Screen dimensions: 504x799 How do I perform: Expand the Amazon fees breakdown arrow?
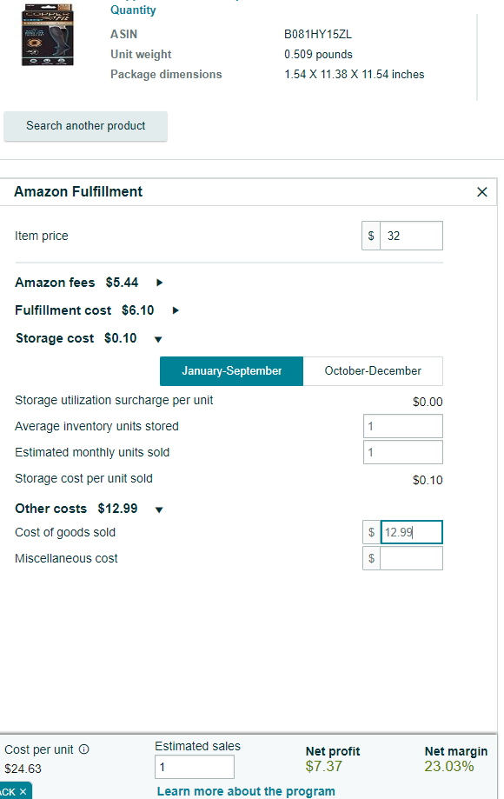pyautogui.click(x=159, y=283)
